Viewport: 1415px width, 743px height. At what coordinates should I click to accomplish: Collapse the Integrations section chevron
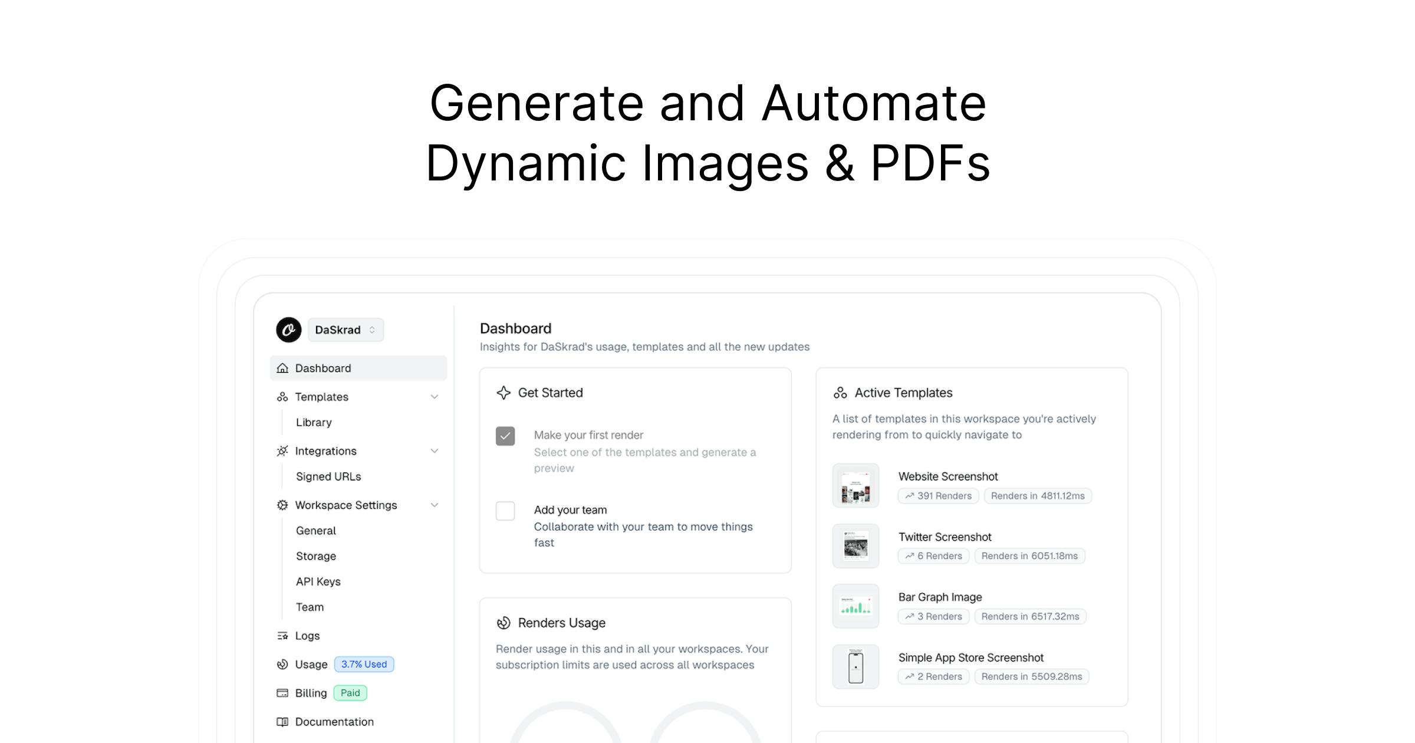pos(435,451)
